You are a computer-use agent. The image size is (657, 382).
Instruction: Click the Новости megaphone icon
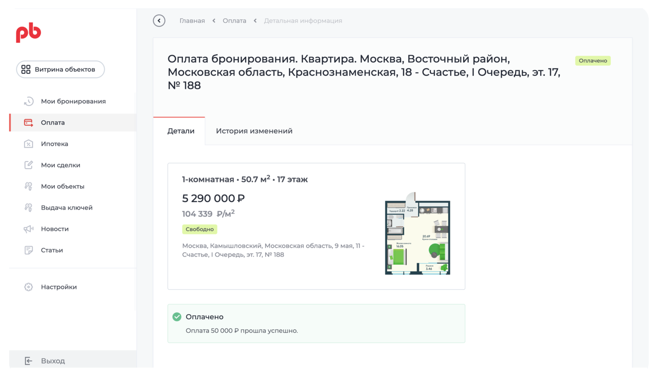click(x=28, y=229)
